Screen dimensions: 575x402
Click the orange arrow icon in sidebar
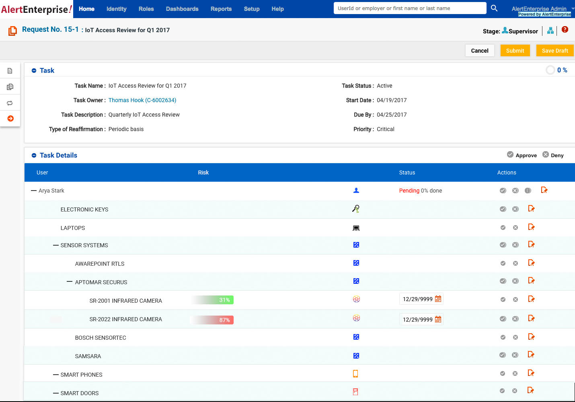click(10, 119)
